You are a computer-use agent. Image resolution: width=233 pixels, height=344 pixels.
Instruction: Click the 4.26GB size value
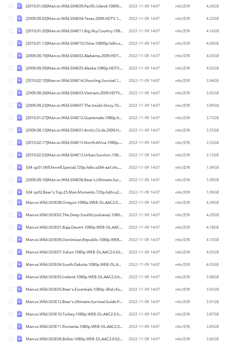click(212, 6)
